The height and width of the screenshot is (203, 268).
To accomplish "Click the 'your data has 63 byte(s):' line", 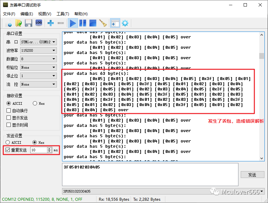I will (96, 74).
